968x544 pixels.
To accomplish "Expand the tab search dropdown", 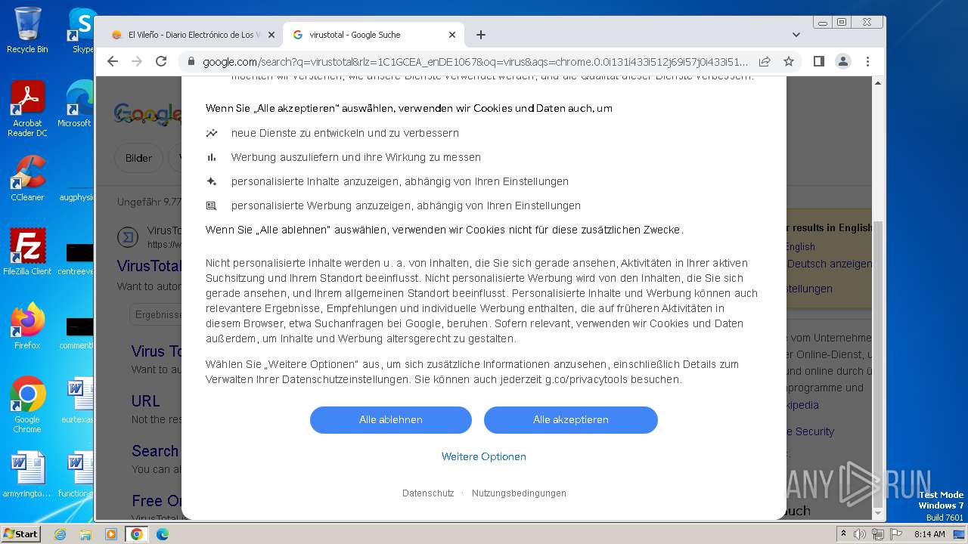I will 796,35.
